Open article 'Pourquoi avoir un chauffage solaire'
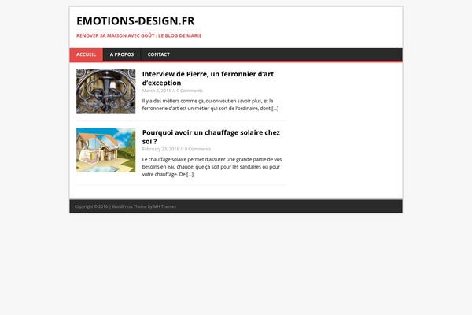The width and height of the screenshot is (472, 315). [211, 137]
